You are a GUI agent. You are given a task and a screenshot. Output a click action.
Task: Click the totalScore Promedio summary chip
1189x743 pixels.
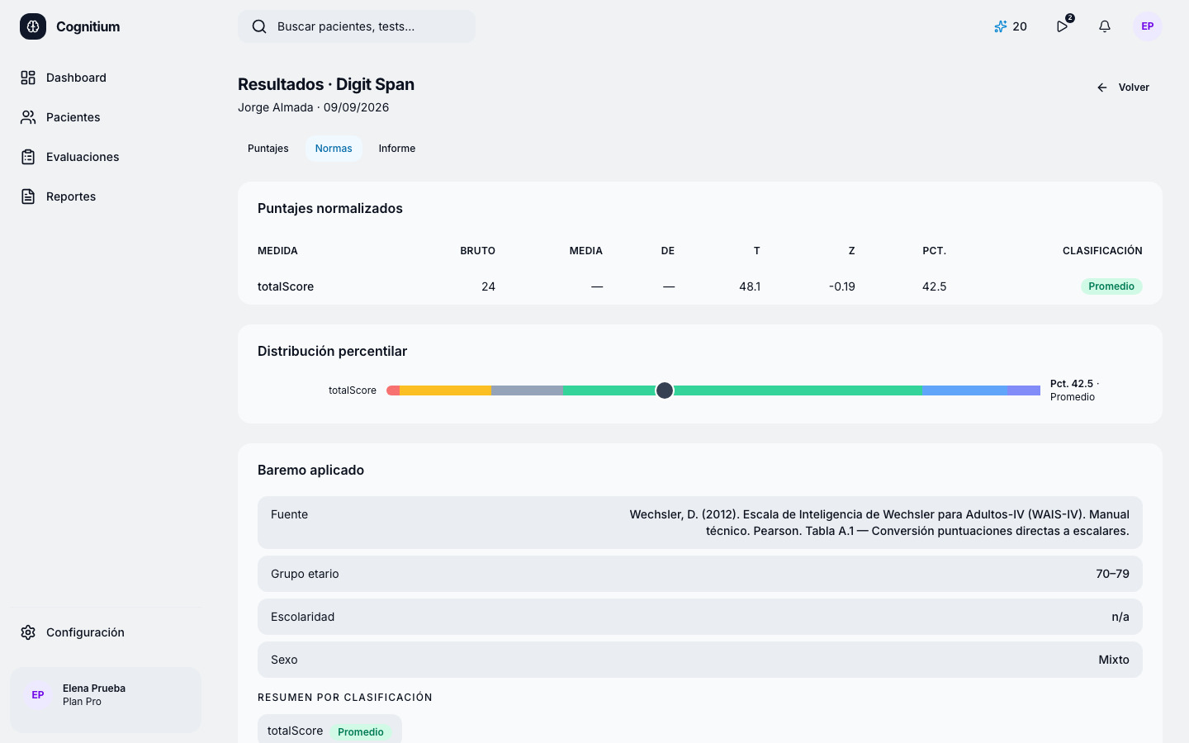pos(329,731)
